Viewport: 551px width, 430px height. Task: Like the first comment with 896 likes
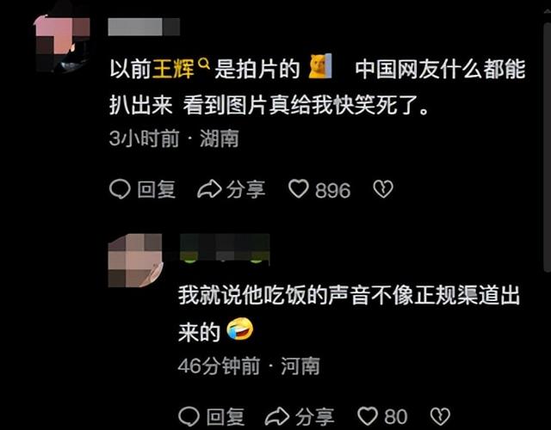point(299,189)
